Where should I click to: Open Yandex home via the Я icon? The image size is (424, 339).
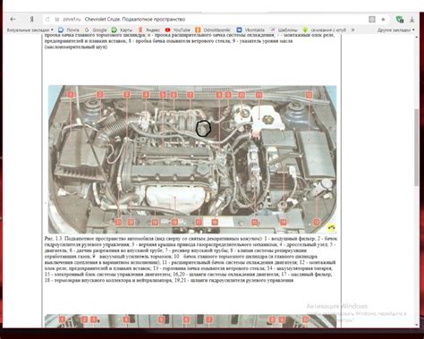32,20
